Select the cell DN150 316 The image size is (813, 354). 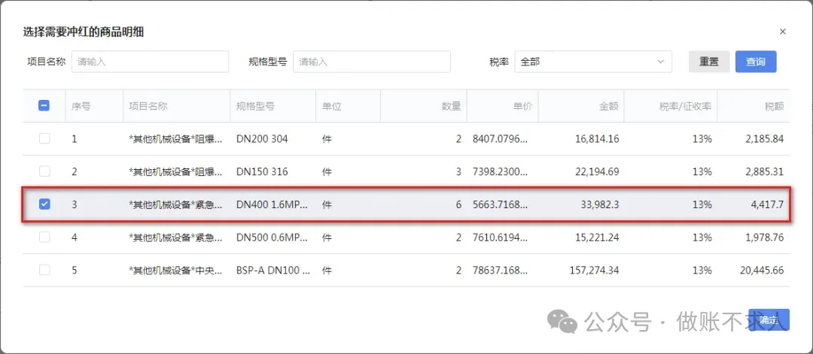pyautogui.click(x=262, y=171)
